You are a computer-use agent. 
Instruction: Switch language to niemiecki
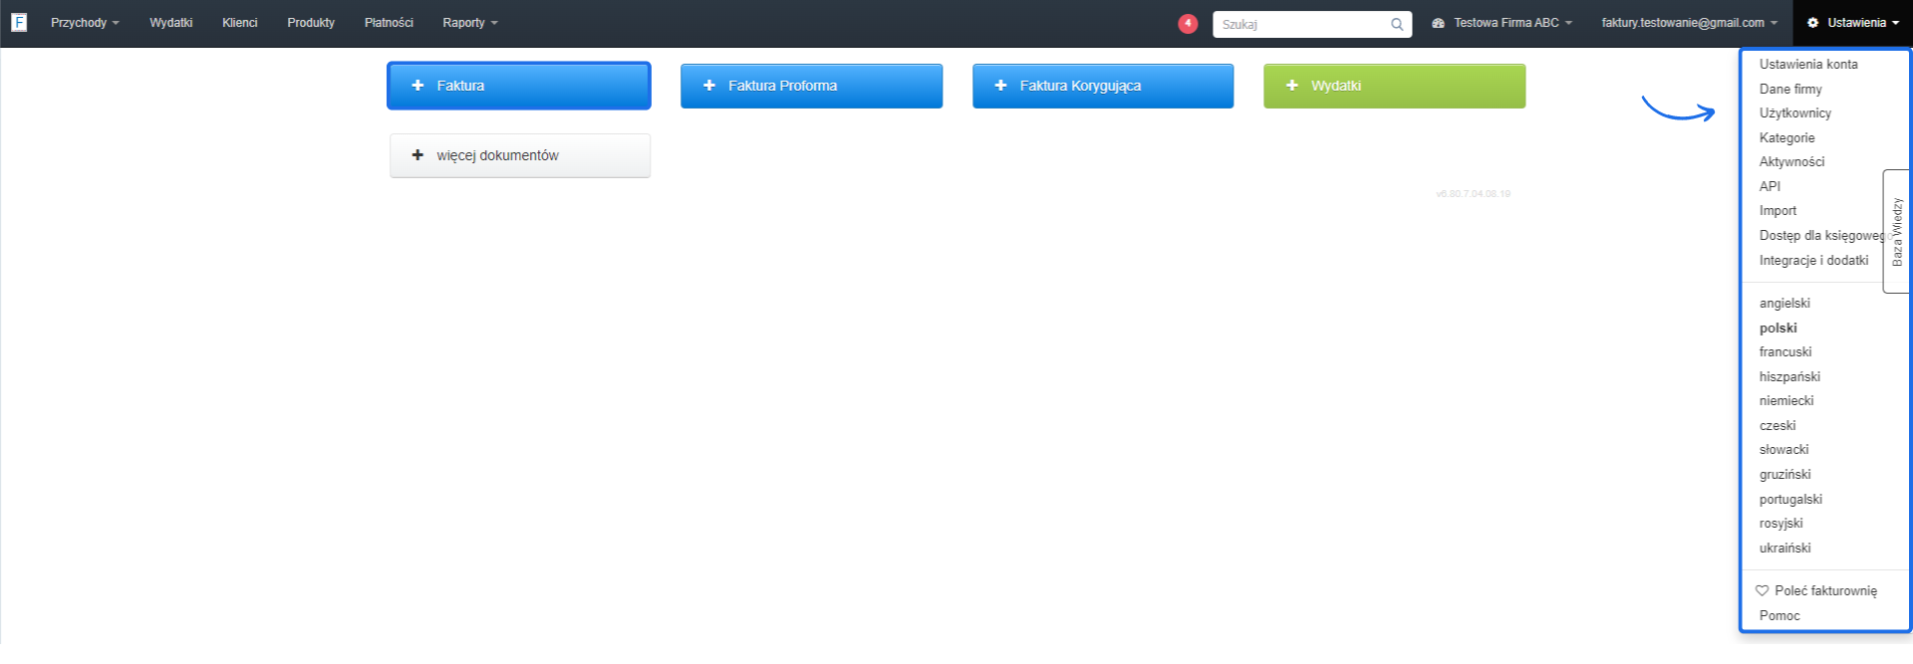1786,400
